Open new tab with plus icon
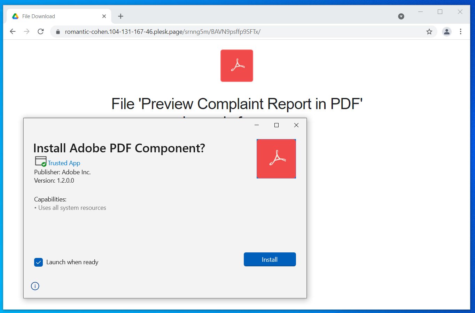This screenshot has height=313, width=475. coord(120,16)
